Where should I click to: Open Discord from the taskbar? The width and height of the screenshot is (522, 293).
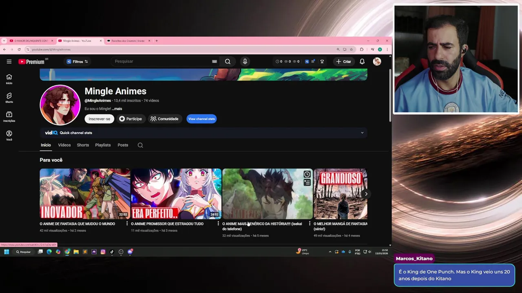[130, 252]
